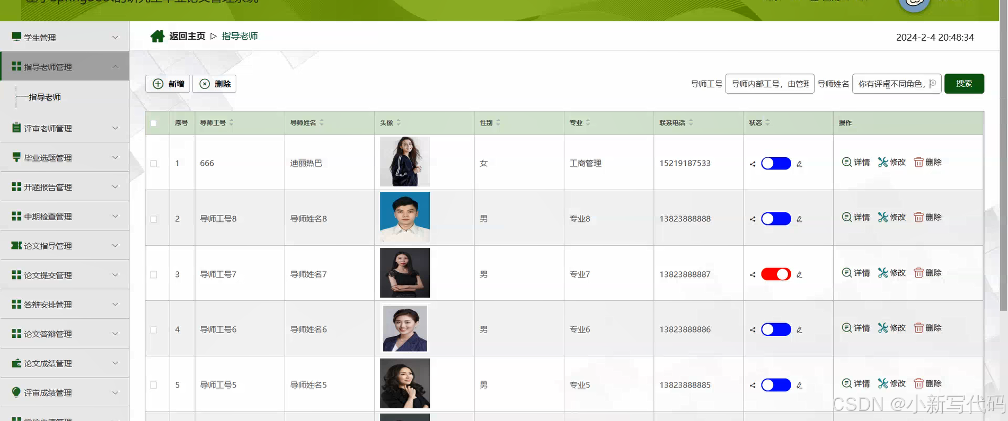The image size is (1008, 421).
Task: Click the edit pencil icon in row 导师工号5
Action: click(799, 386)
